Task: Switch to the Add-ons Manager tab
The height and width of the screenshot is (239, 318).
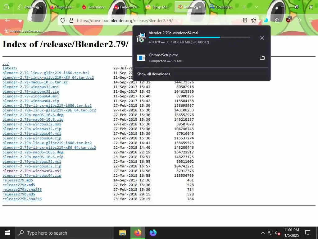Action: click(x=30, y=7)
